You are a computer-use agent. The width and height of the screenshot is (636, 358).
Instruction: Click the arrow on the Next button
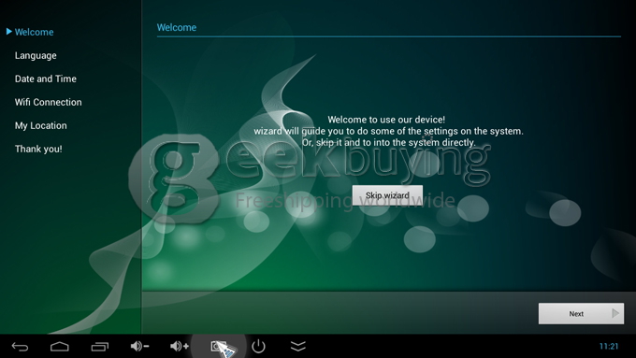coord(615,313)
